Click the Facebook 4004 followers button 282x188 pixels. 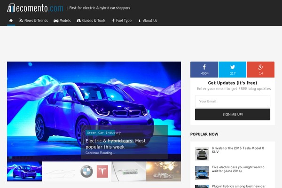pyautogui.click(x=204, y=70)
